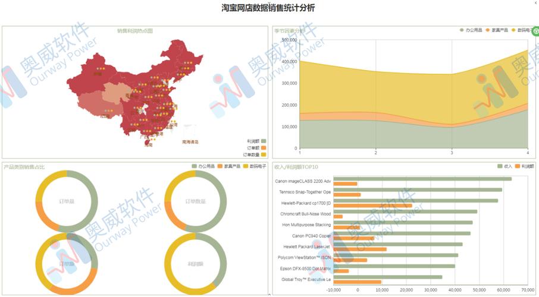Image resolution: width=539 pixels, height=297 pixels.
Task: Click the 100,000 y-axis label
Action: coord(290,127)
